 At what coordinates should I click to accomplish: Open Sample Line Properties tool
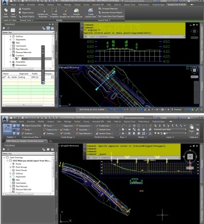(x=43, y=13)
